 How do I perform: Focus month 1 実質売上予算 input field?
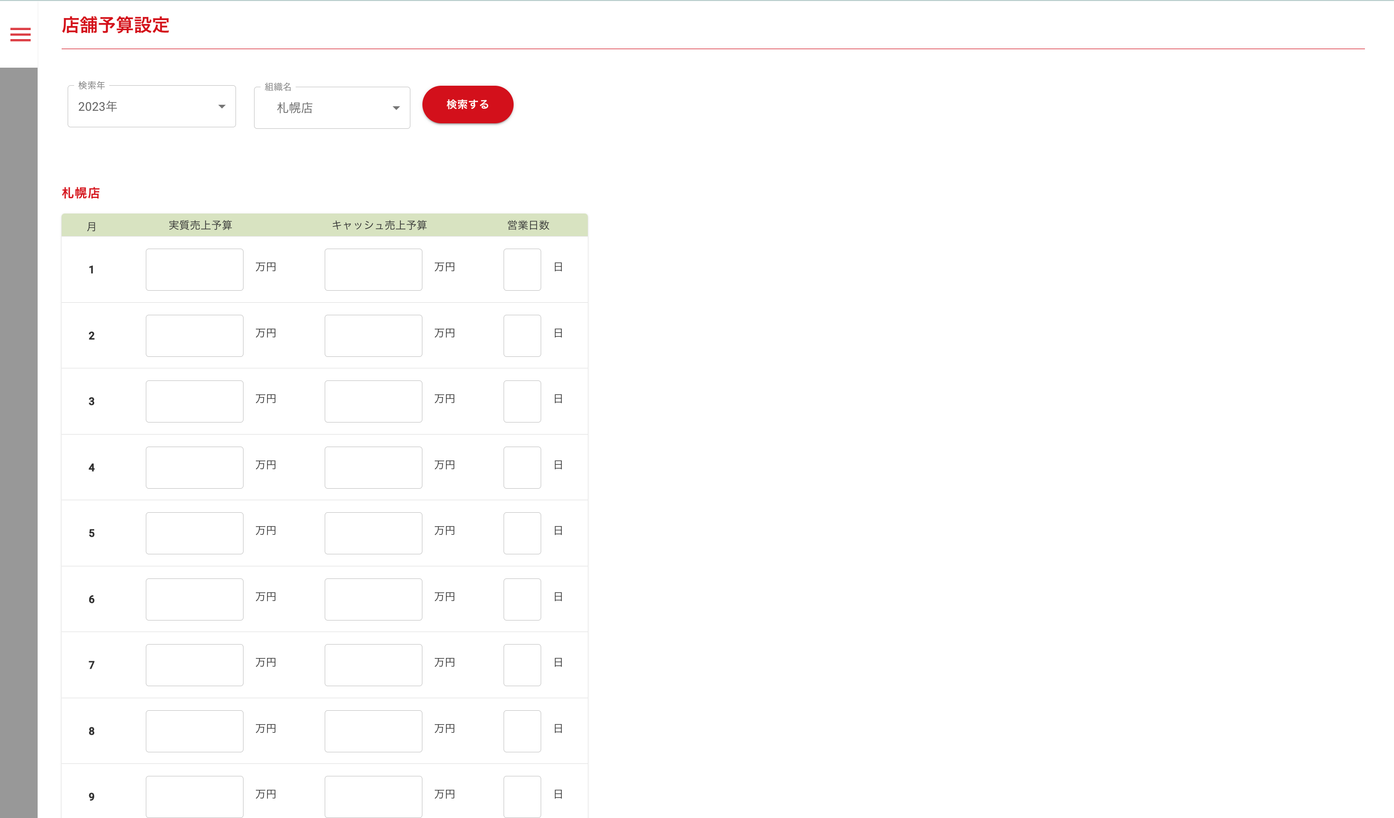tap(194, 270)
